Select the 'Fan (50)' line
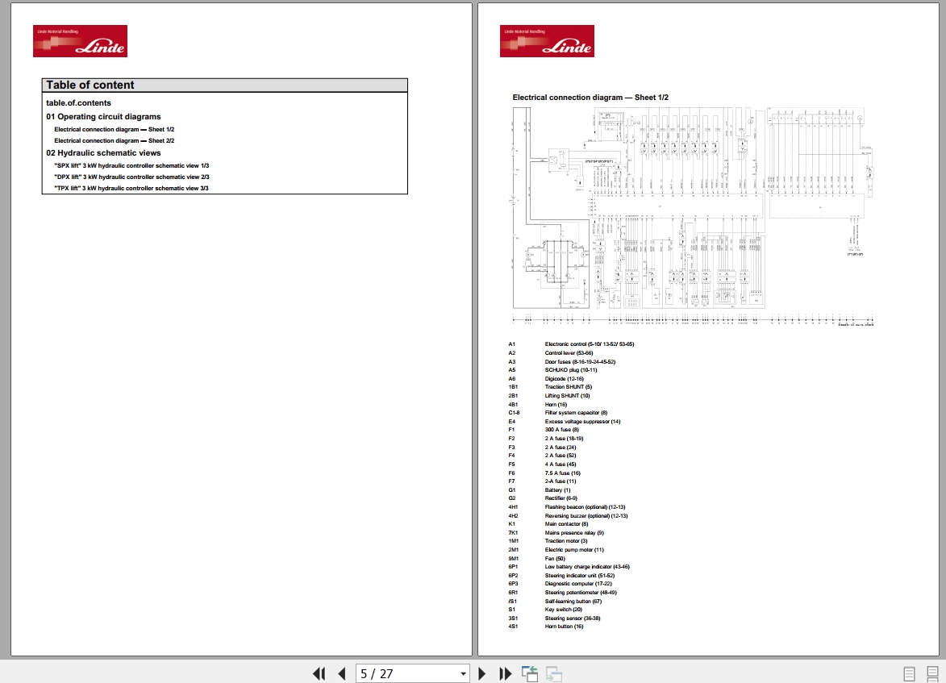Viewport: 946px width, 683px height. click(555, 559)
